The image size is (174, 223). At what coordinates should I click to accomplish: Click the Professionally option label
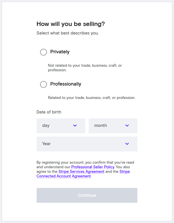[66, 84]
